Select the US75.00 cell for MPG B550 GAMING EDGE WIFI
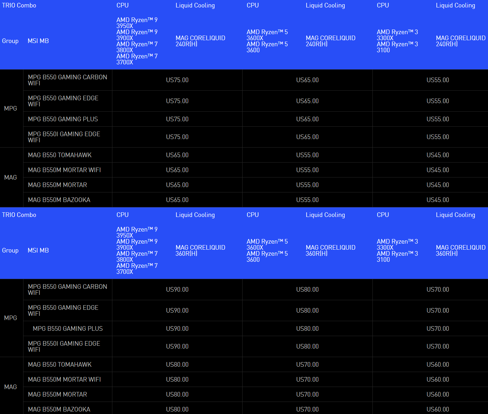Screen dimensions: 488x414 click(177, 101)
